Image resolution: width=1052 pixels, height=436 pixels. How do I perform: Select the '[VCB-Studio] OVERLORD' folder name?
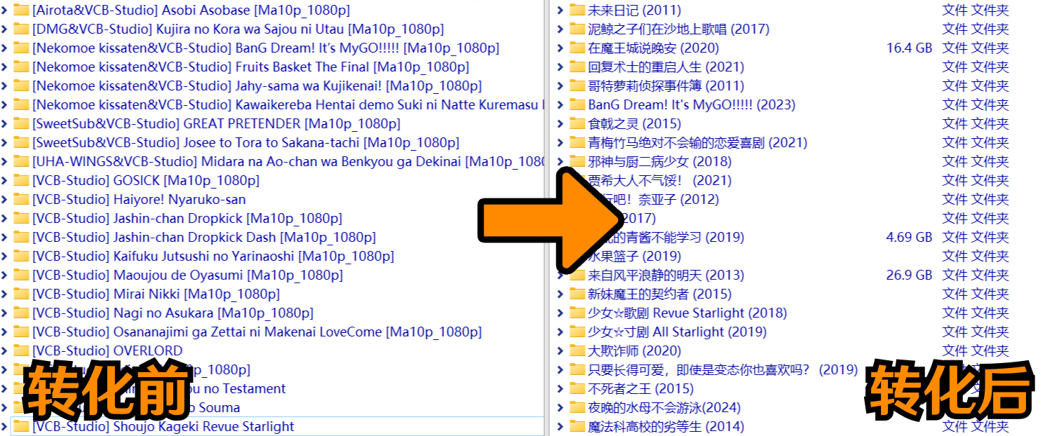pos(107,351)
